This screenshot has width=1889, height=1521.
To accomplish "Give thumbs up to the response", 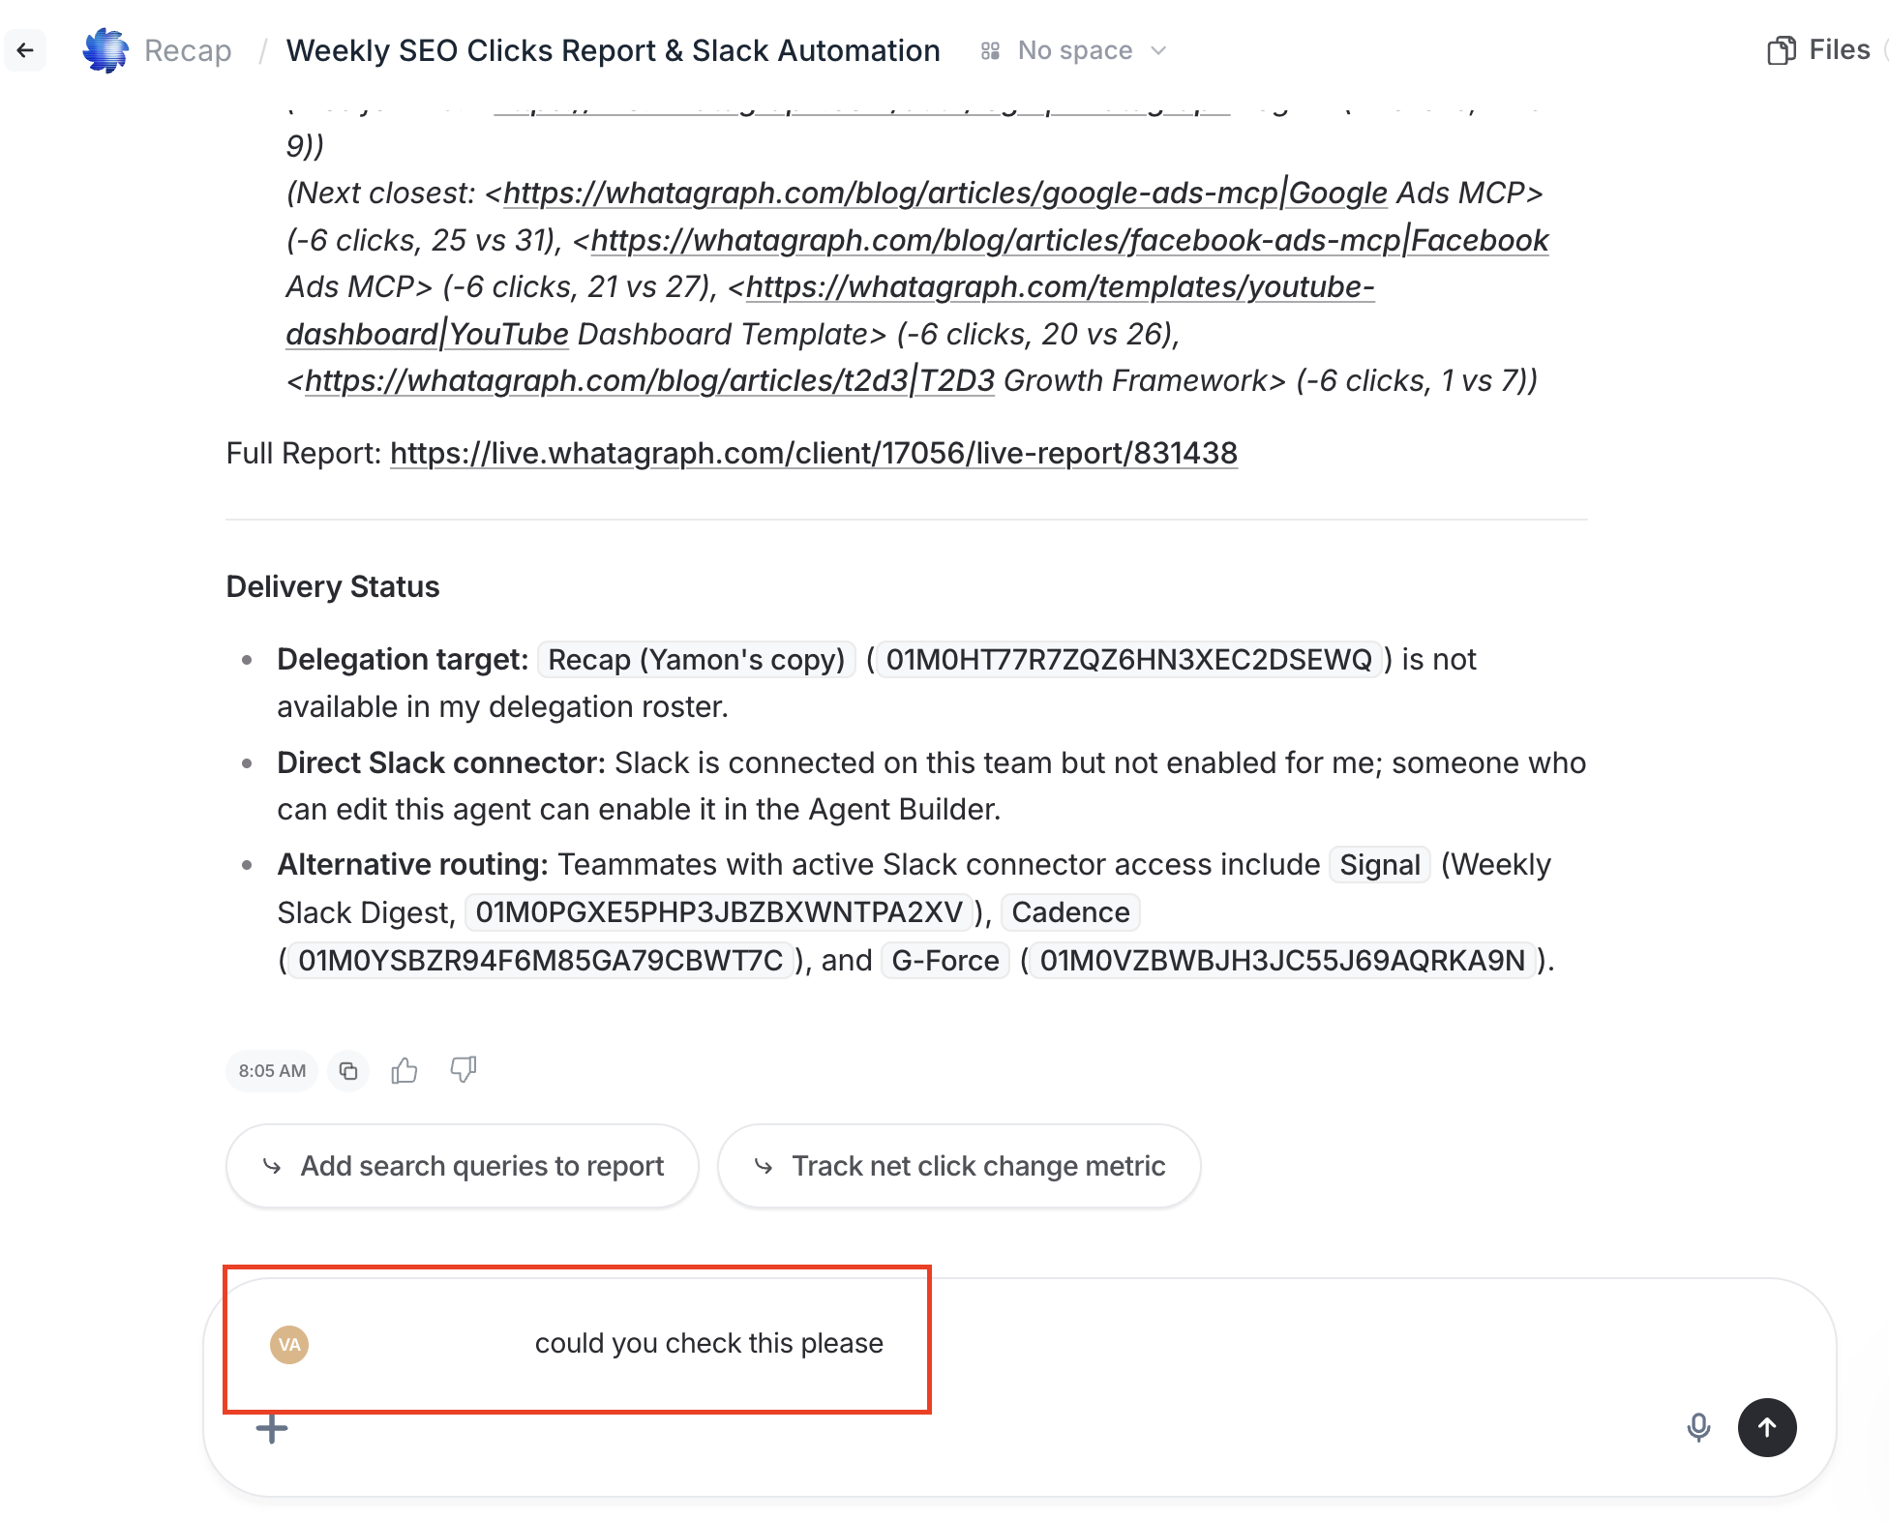I will 405,1070.
